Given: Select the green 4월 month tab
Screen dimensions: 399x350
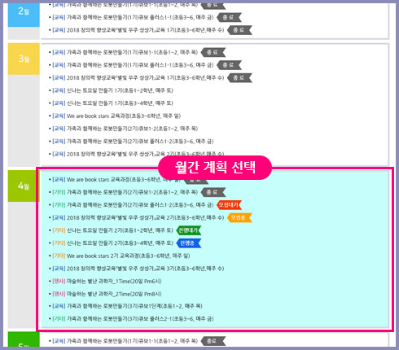Looking at the screenshot, I should 24,186.
